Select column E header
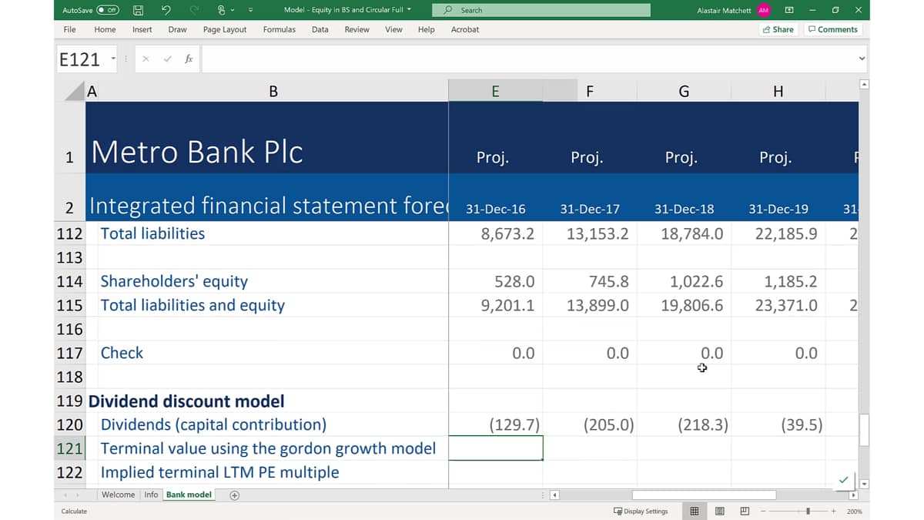The image size is (924, 520). [x=495, y=92]
